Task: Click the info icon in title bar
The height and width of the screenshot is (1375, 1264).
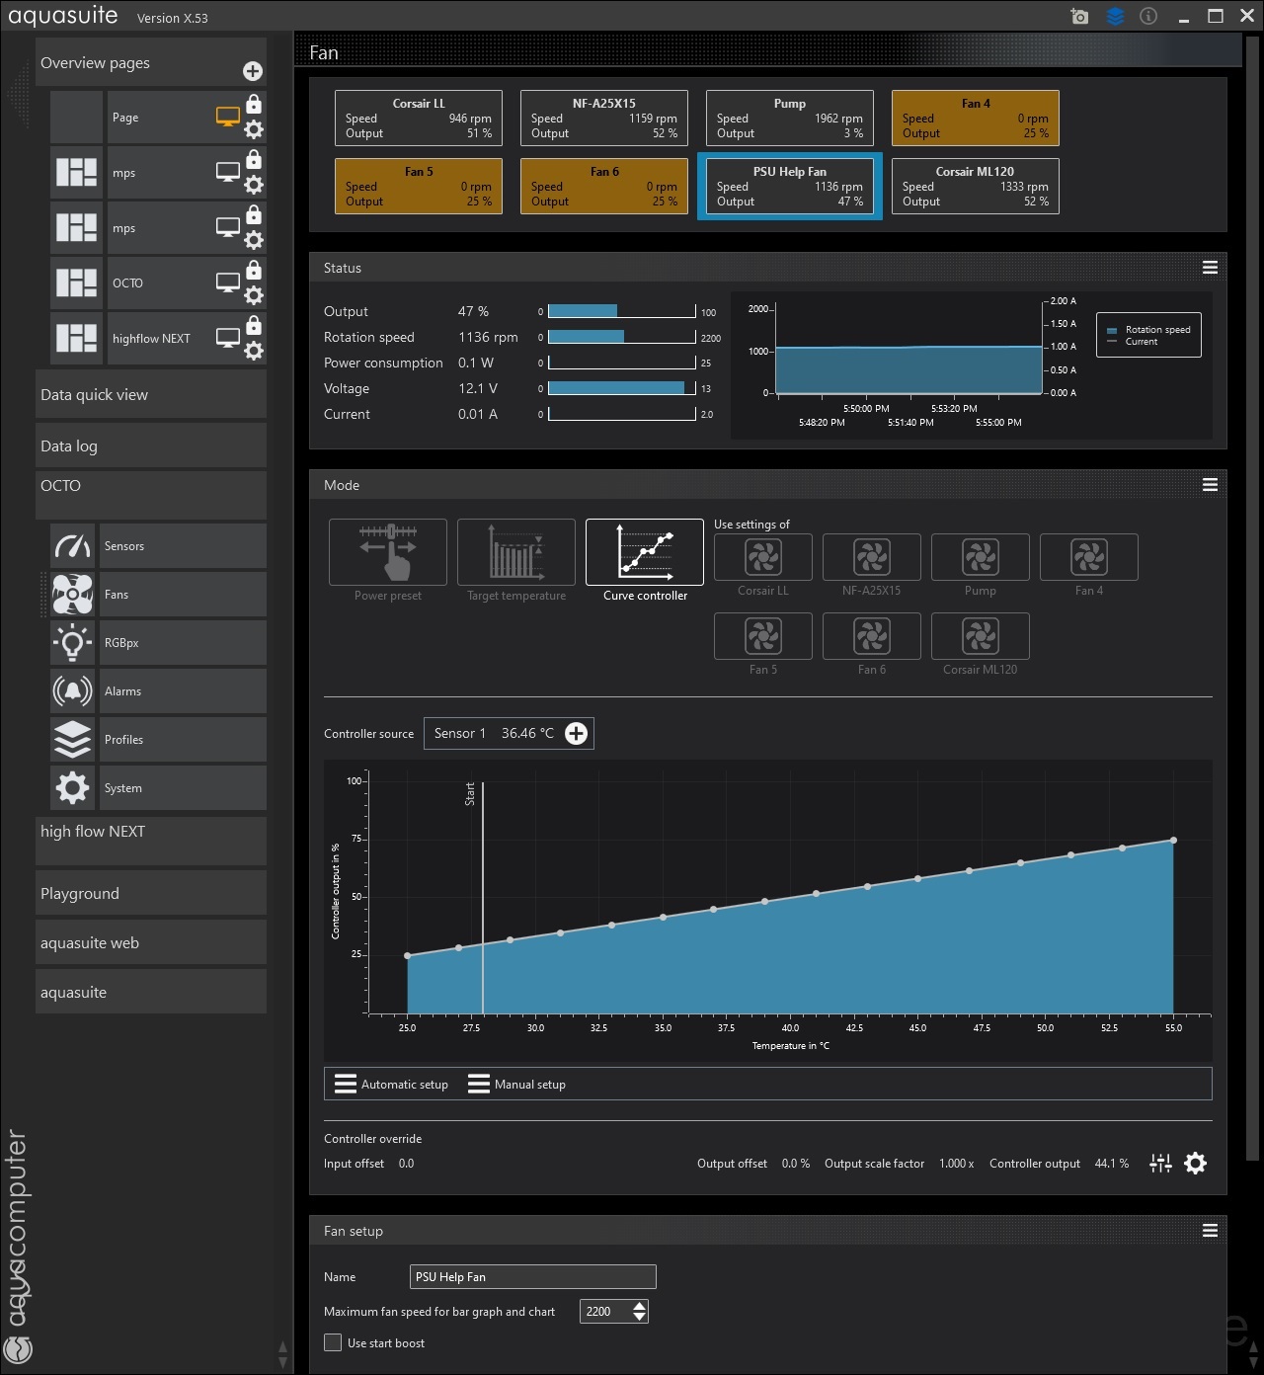Action: pos(1148,17)
